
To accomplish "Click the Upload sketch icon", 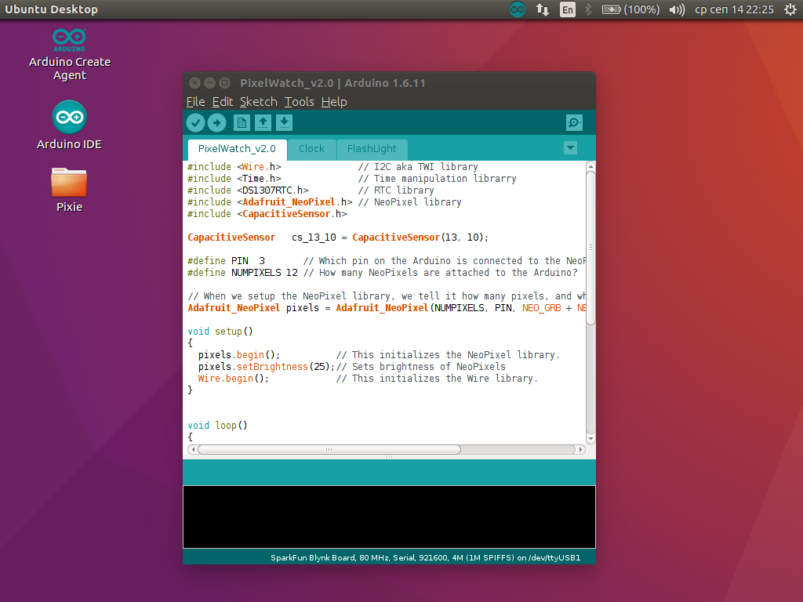I will [x=217, y=122].
